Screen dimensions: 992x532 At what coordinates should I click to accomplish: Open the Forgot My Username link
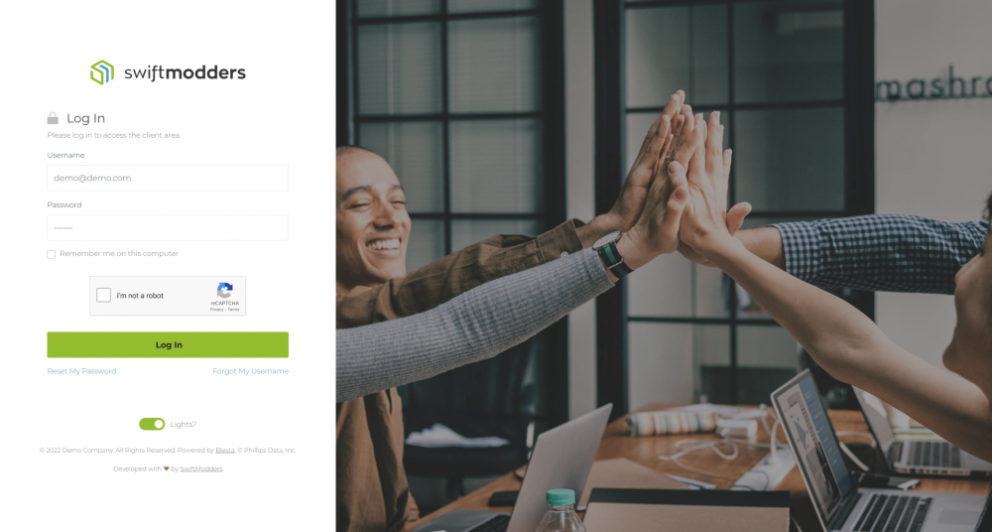point(251,371)
